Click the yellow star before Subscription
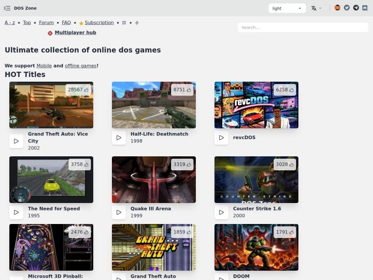The width and height of the screenshot is (373, 280). [x=81, y=23]
